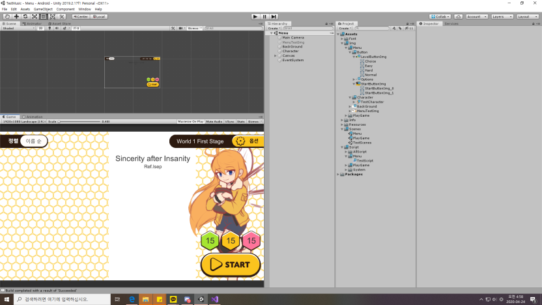Select the combined Transform tool
The width and height of the screenshot is (542, 305).
(53, 16)
